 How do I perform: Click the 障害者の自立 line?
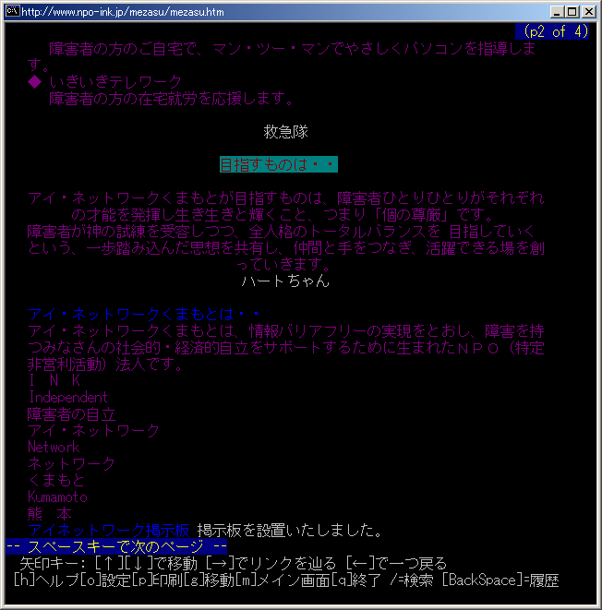[x=72, y=414]
